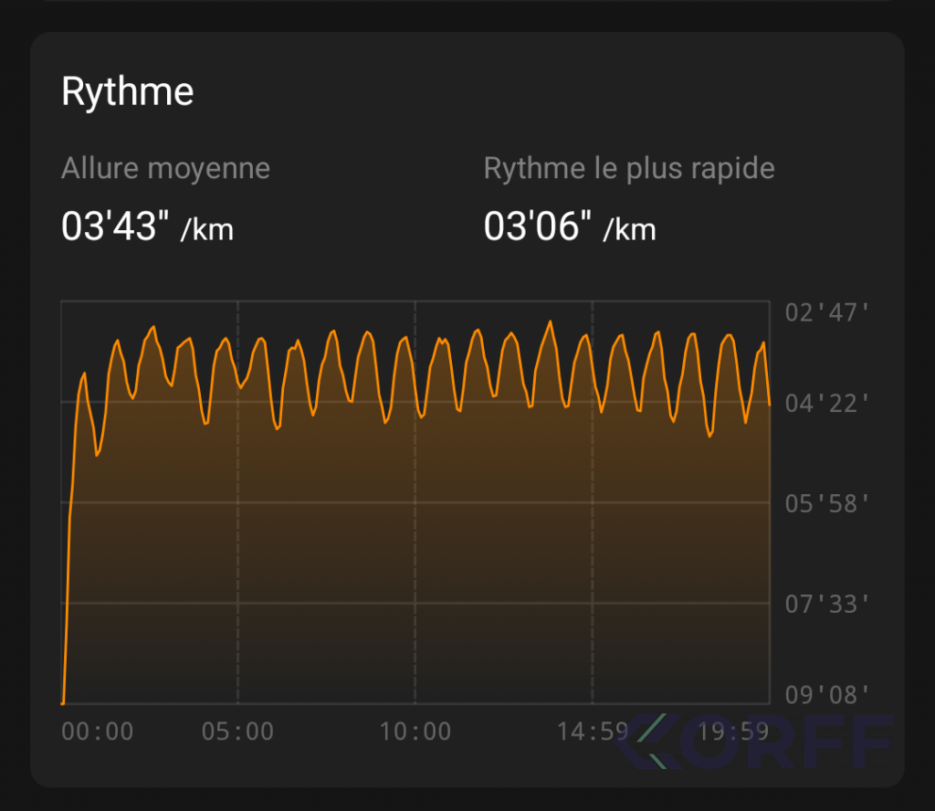This screenshot has width=935, height=811.
Task: Tap the 19:59 time axis label
Action: pyautogui.click(x=733, y=732)
